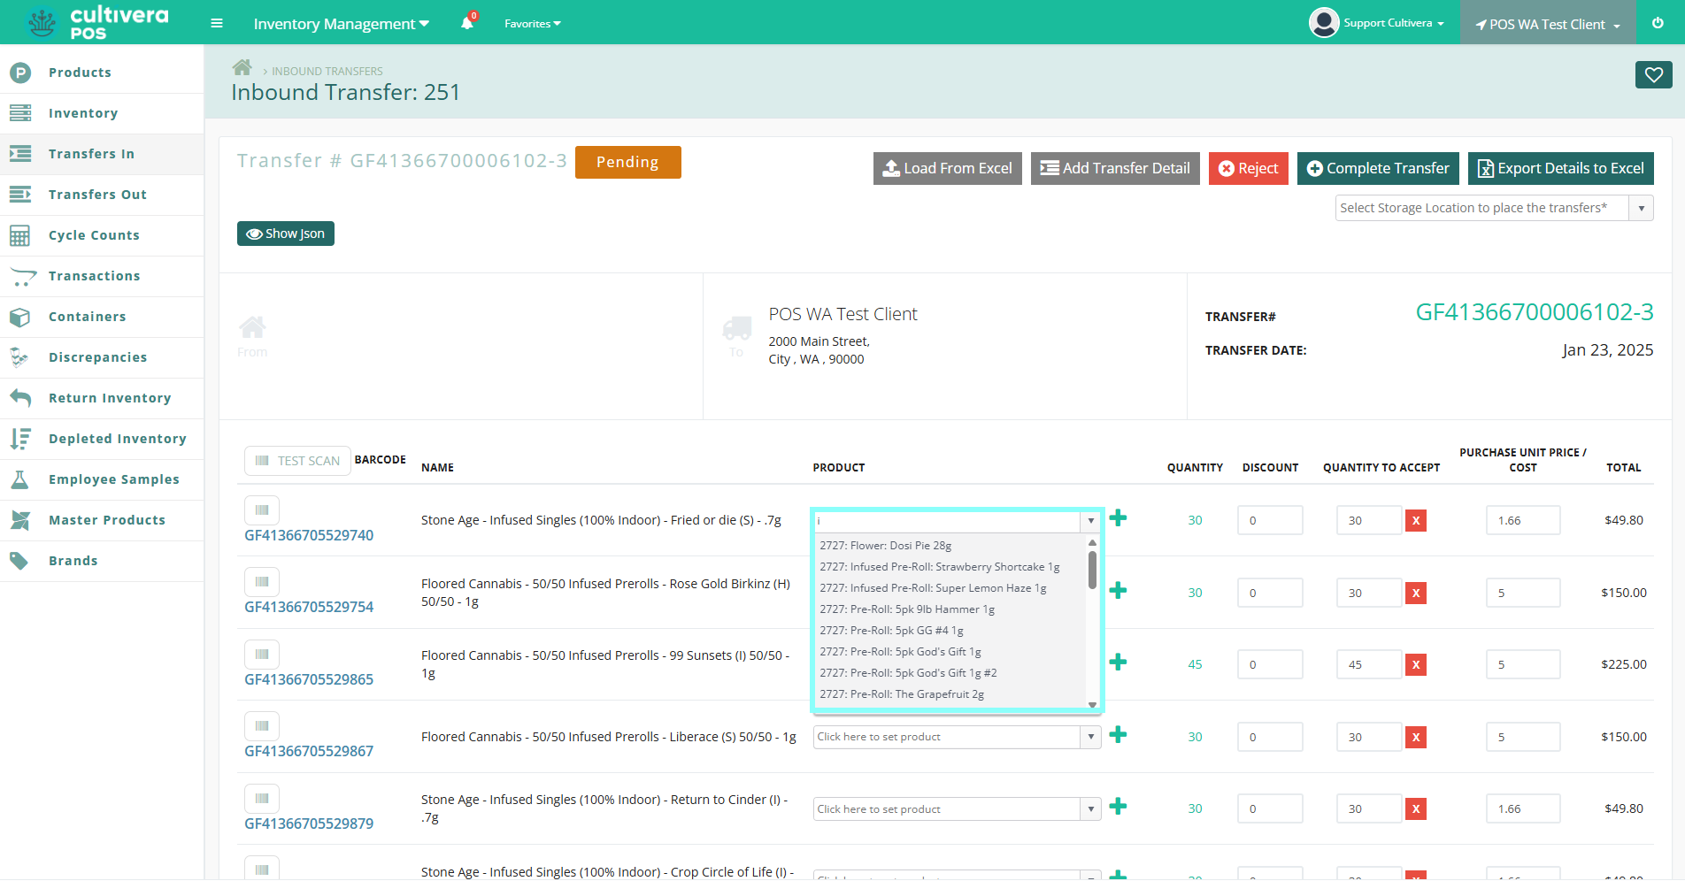Screen dimensions: 1685x881
Task: Open Brands sidebar item
Action: click(x=102, y=561)
